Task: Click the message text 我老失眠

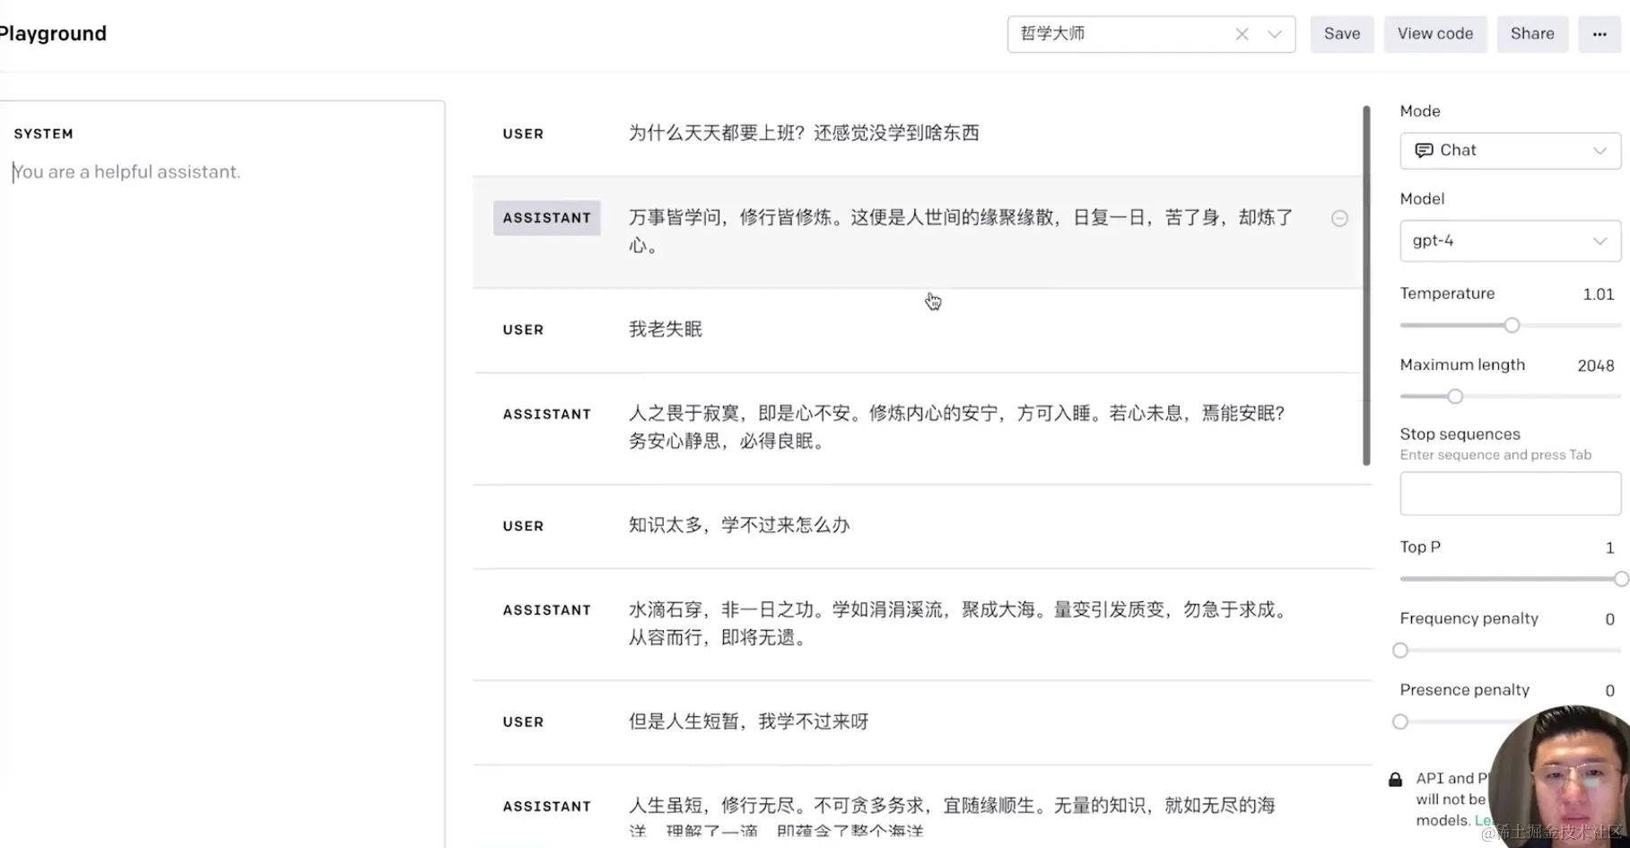Action: tap(666, 329)
